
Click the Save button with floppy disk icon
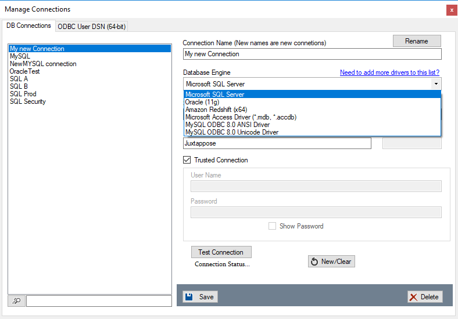(x=199, y=297)
